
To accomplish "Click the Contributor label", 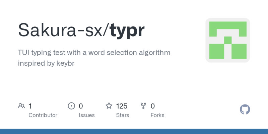I will (43, 115).
